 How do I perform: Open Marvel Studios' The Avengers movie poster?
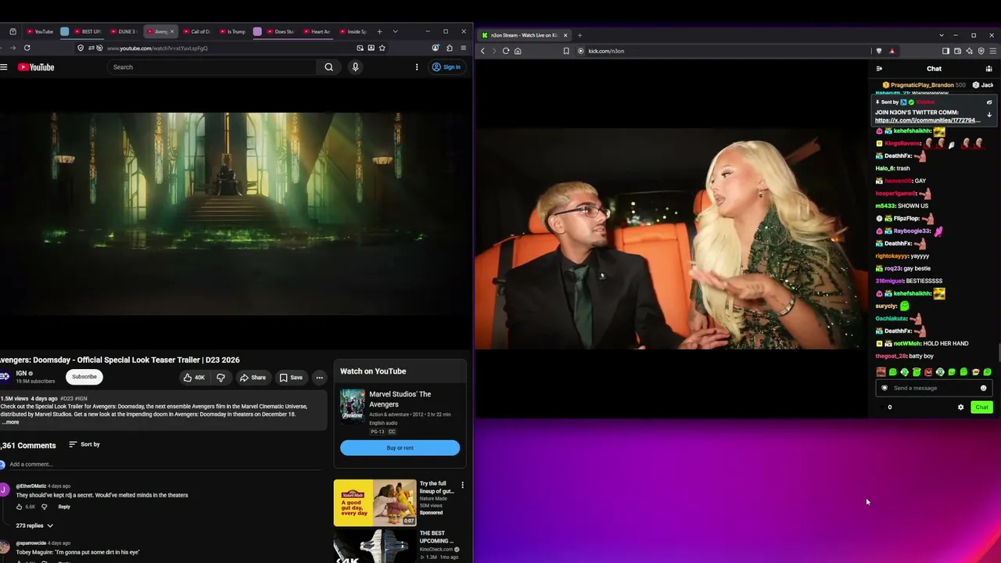352,405
